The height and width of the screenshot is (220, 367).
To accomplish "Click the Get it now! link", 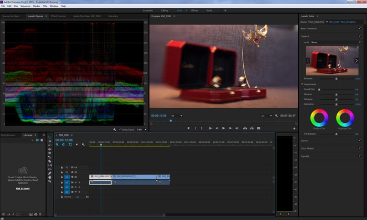I will click(x=23, y=189).
